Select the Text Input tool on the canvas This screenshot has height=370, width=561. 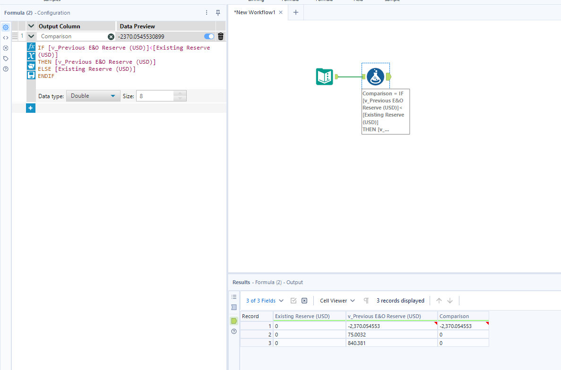pos(324,76)
